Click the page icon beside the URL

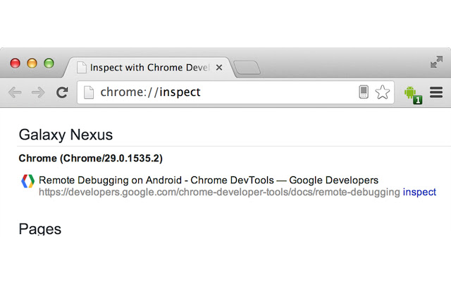[89, 92]
